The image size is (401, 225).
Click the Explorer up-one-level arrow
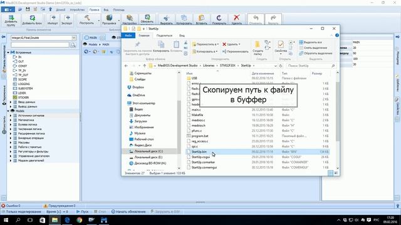click(x=145, y=66)
